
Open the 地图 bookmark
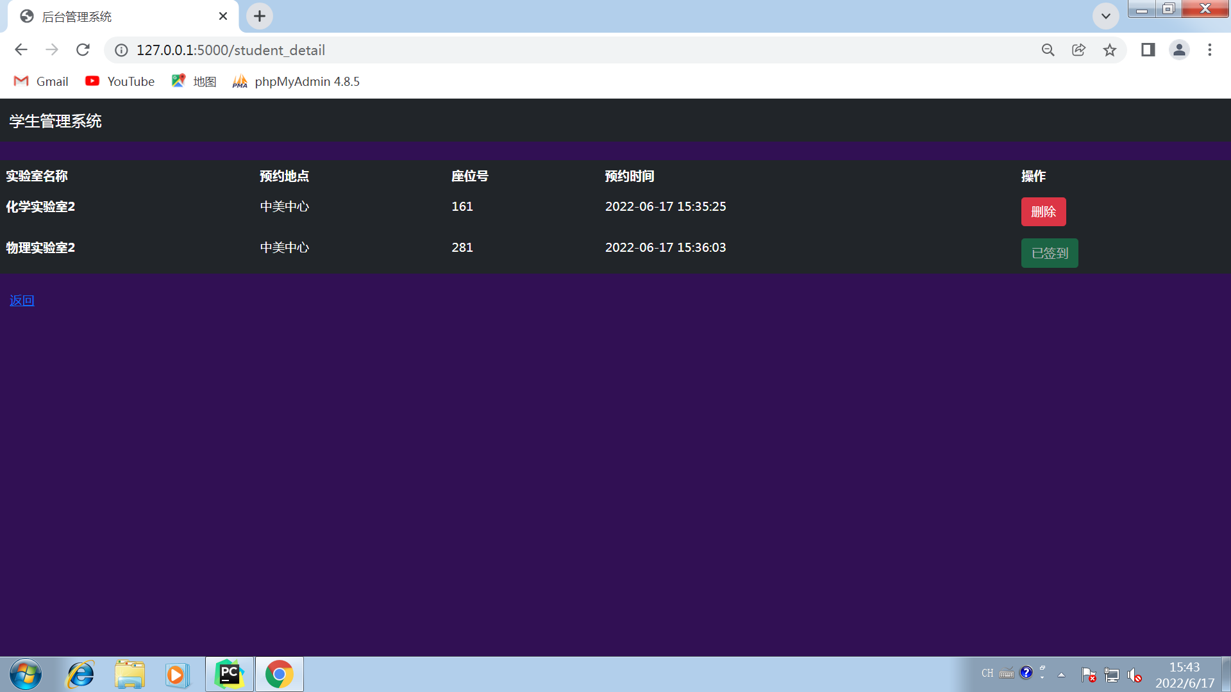coord(194,81)
